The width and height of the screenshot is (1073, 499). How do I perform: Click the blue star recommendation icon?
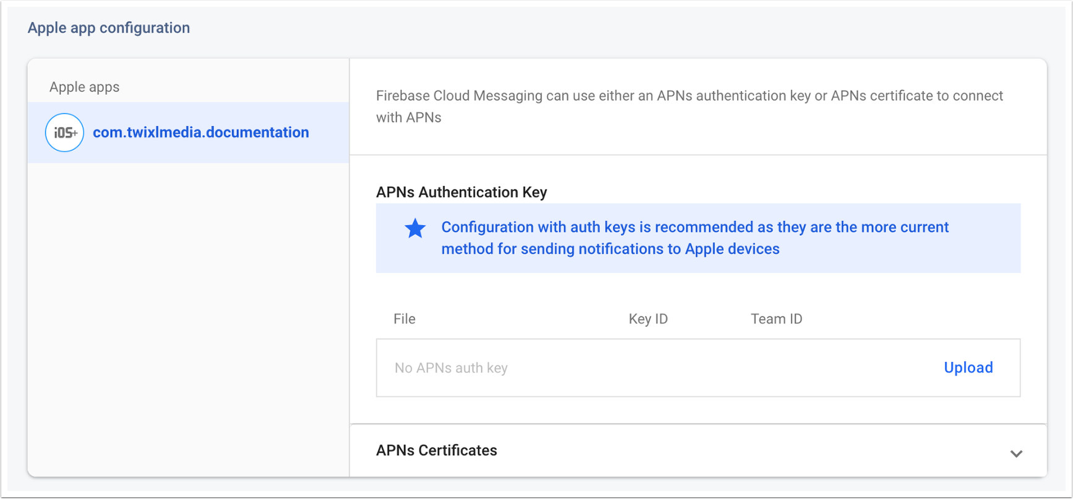tap(415, 228)
